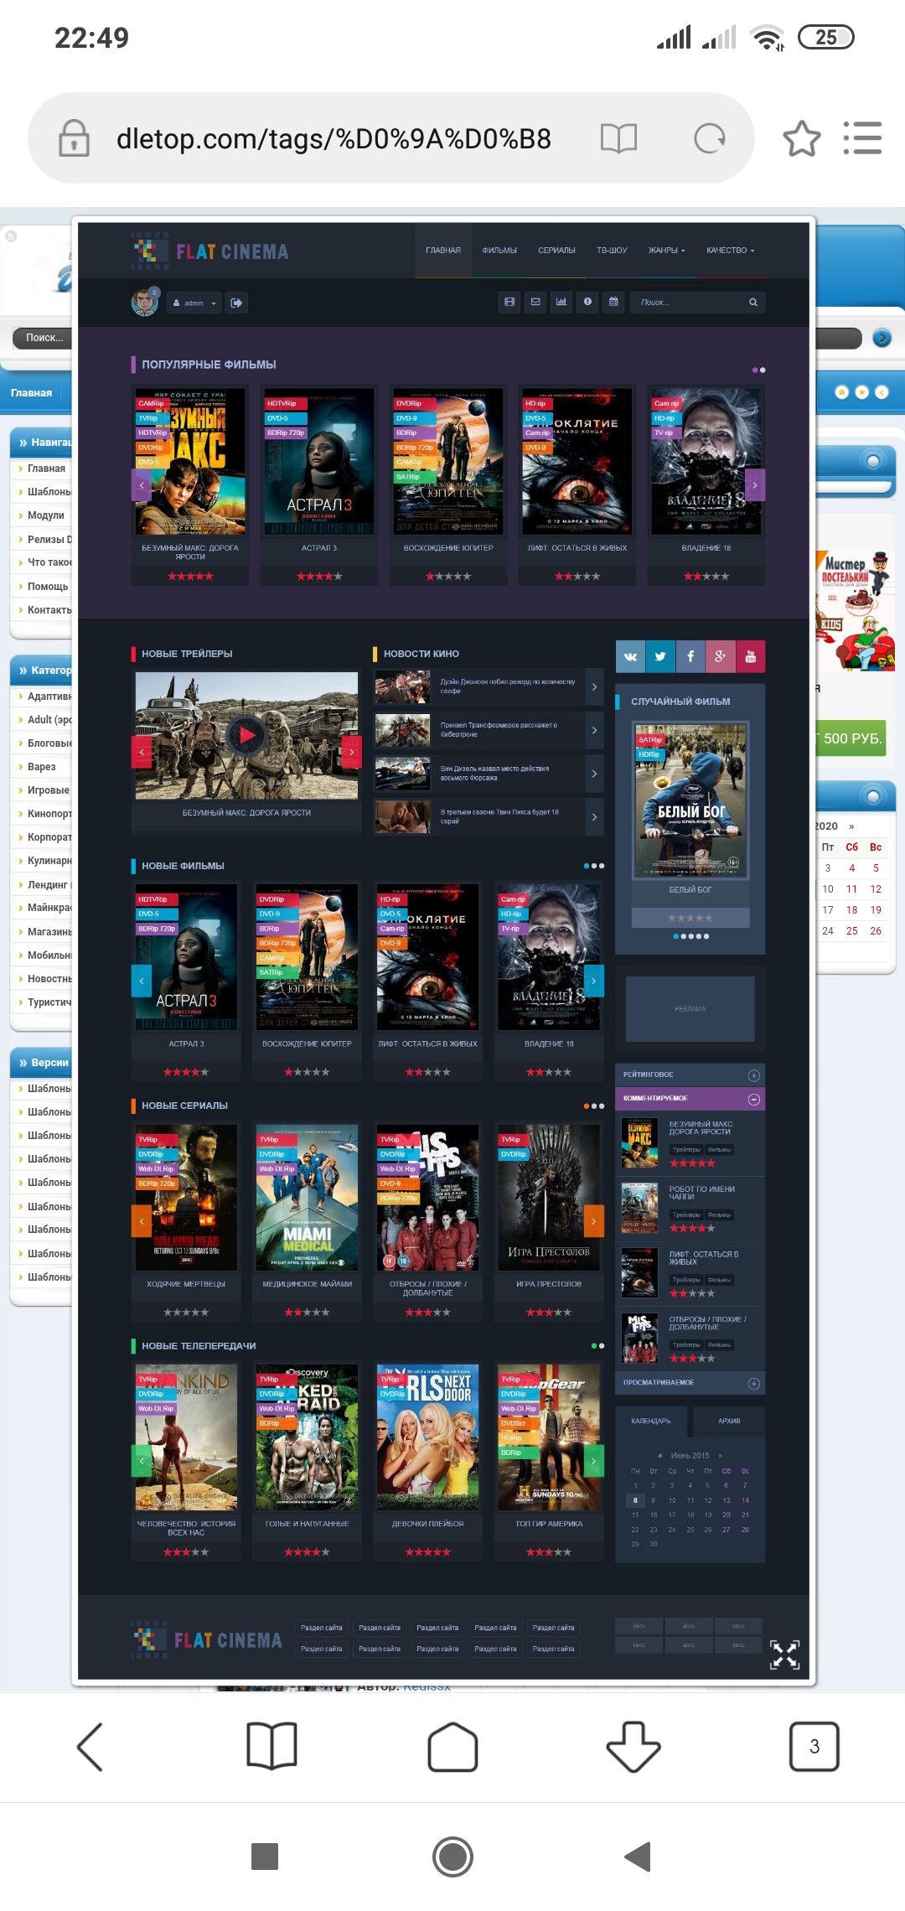The image size is (905, 1911).
Task: Open the КАЧЕСТВО dropdown menu
Action: (730, 251)
